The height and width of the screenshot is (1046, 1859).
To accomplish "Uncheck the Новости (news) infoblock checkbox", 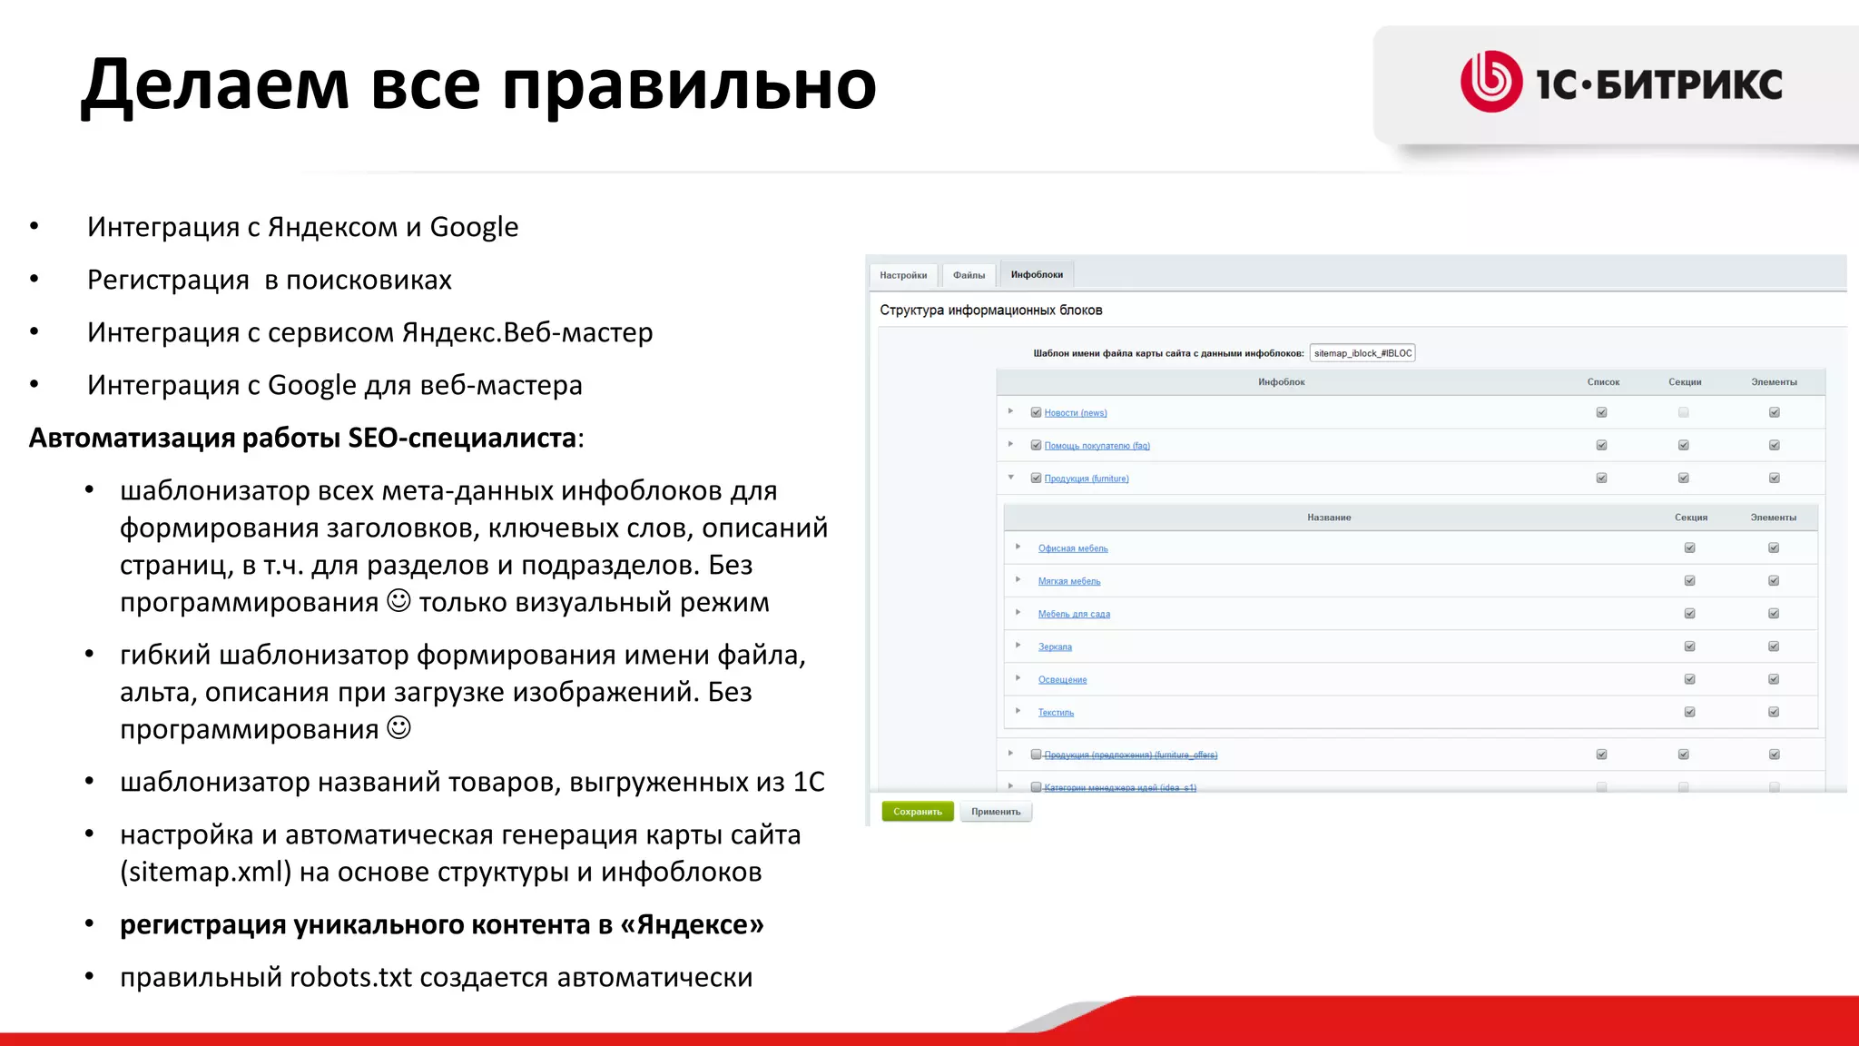I will pos(1036,412).
